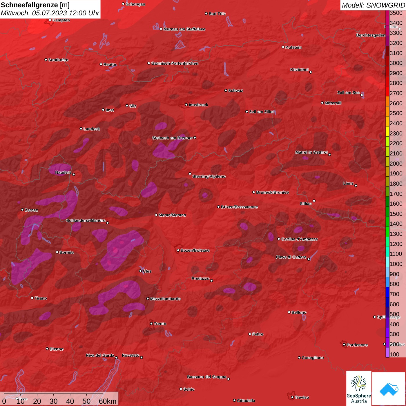The height and width of the screenshot is (406, 406).
Task: Select the Lienz marker dot
Action: coord(356,186)
